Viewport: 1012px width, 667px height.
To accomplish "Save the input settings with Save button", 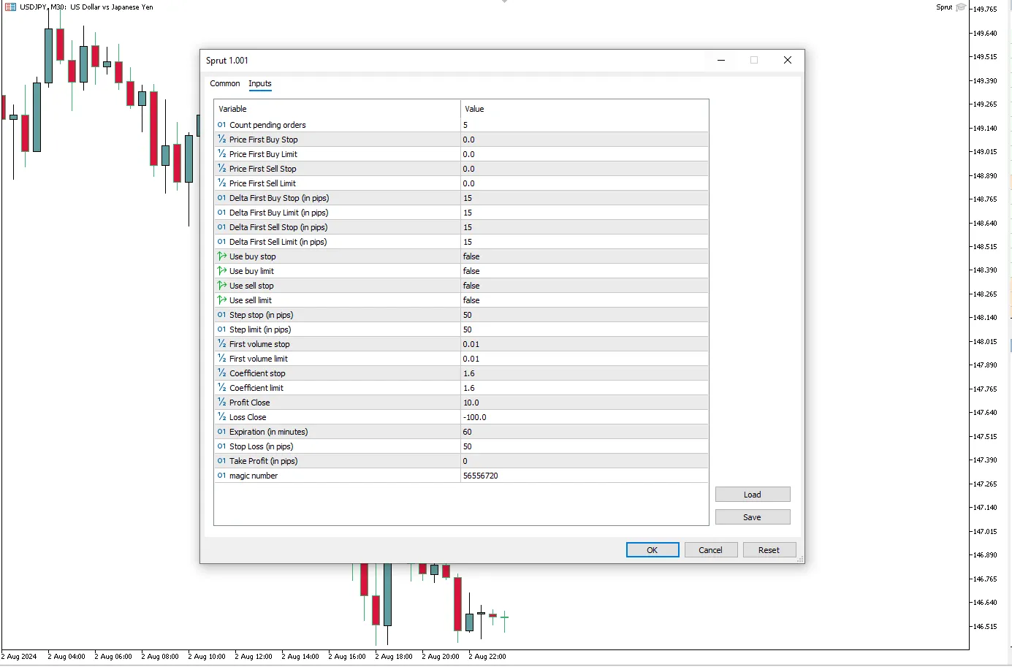I will pos(752,517).
